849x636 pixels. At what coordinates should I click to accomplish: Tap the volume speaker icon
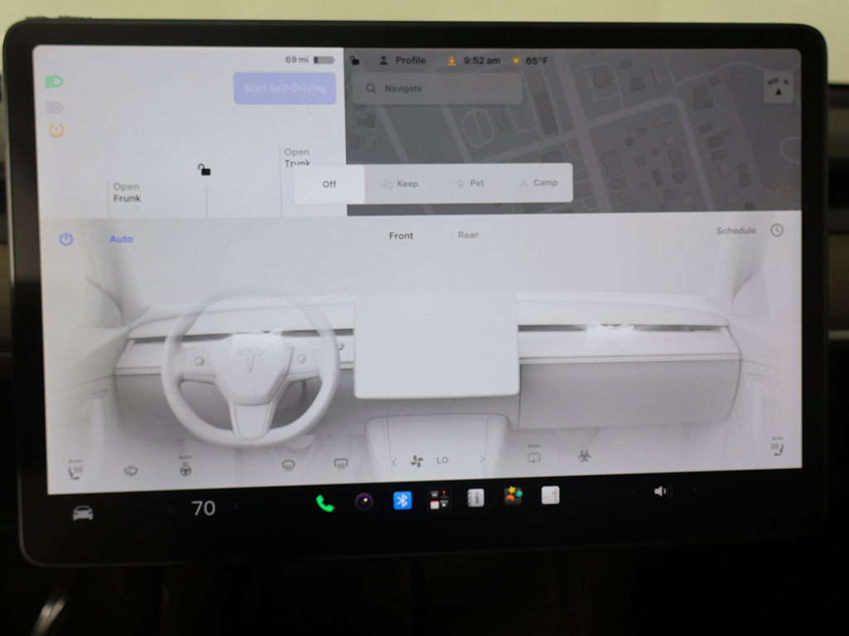coord(660,491)
